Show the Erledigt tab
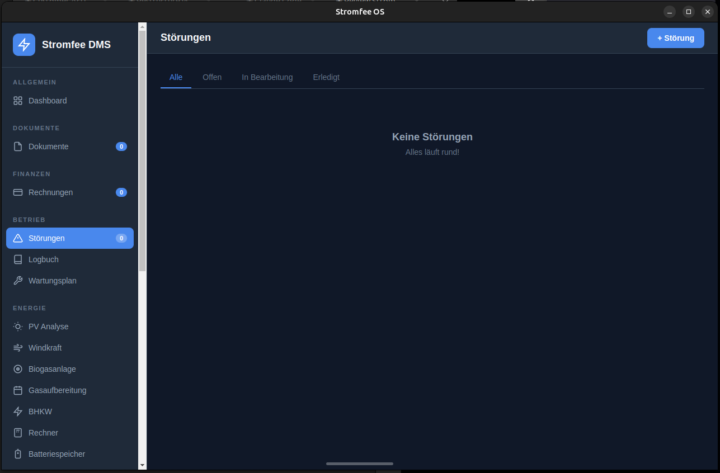Viewport: 720px width, 473px height. click(326, 77)
